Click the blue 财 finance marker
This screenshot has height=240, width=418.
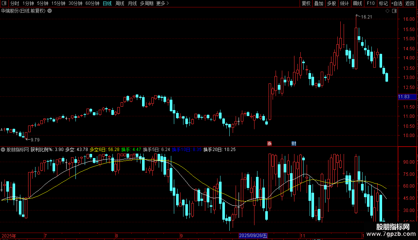[x=293, y=143]
